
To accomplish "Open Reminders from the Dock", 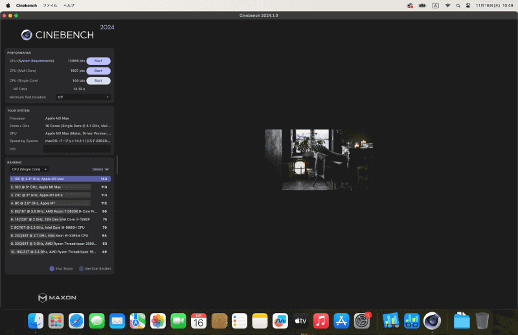I will pyautogui.click(x=240, y=321).
